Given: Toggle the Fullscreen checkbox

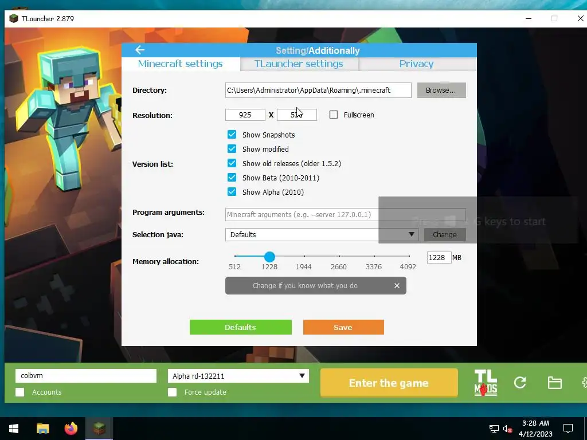Looking at the screenshot, I should (334, 115).
